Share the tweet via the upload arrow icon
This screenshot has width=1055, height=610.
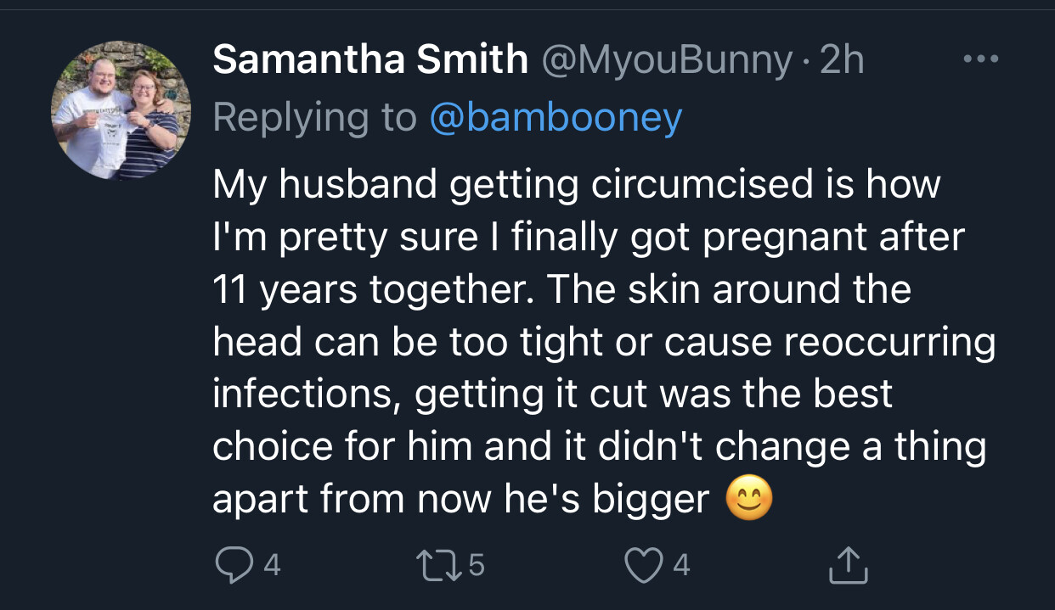848,565
